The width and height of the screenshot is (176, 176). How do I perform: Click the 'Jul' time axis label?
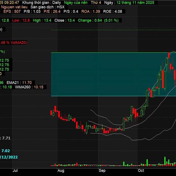(15, 171)
